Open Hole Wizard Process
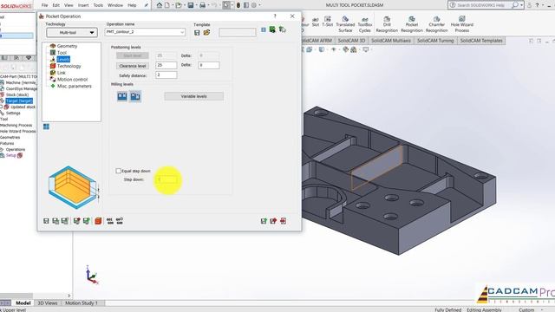This screenshot has height=312, width=555. tap(462, 24)
